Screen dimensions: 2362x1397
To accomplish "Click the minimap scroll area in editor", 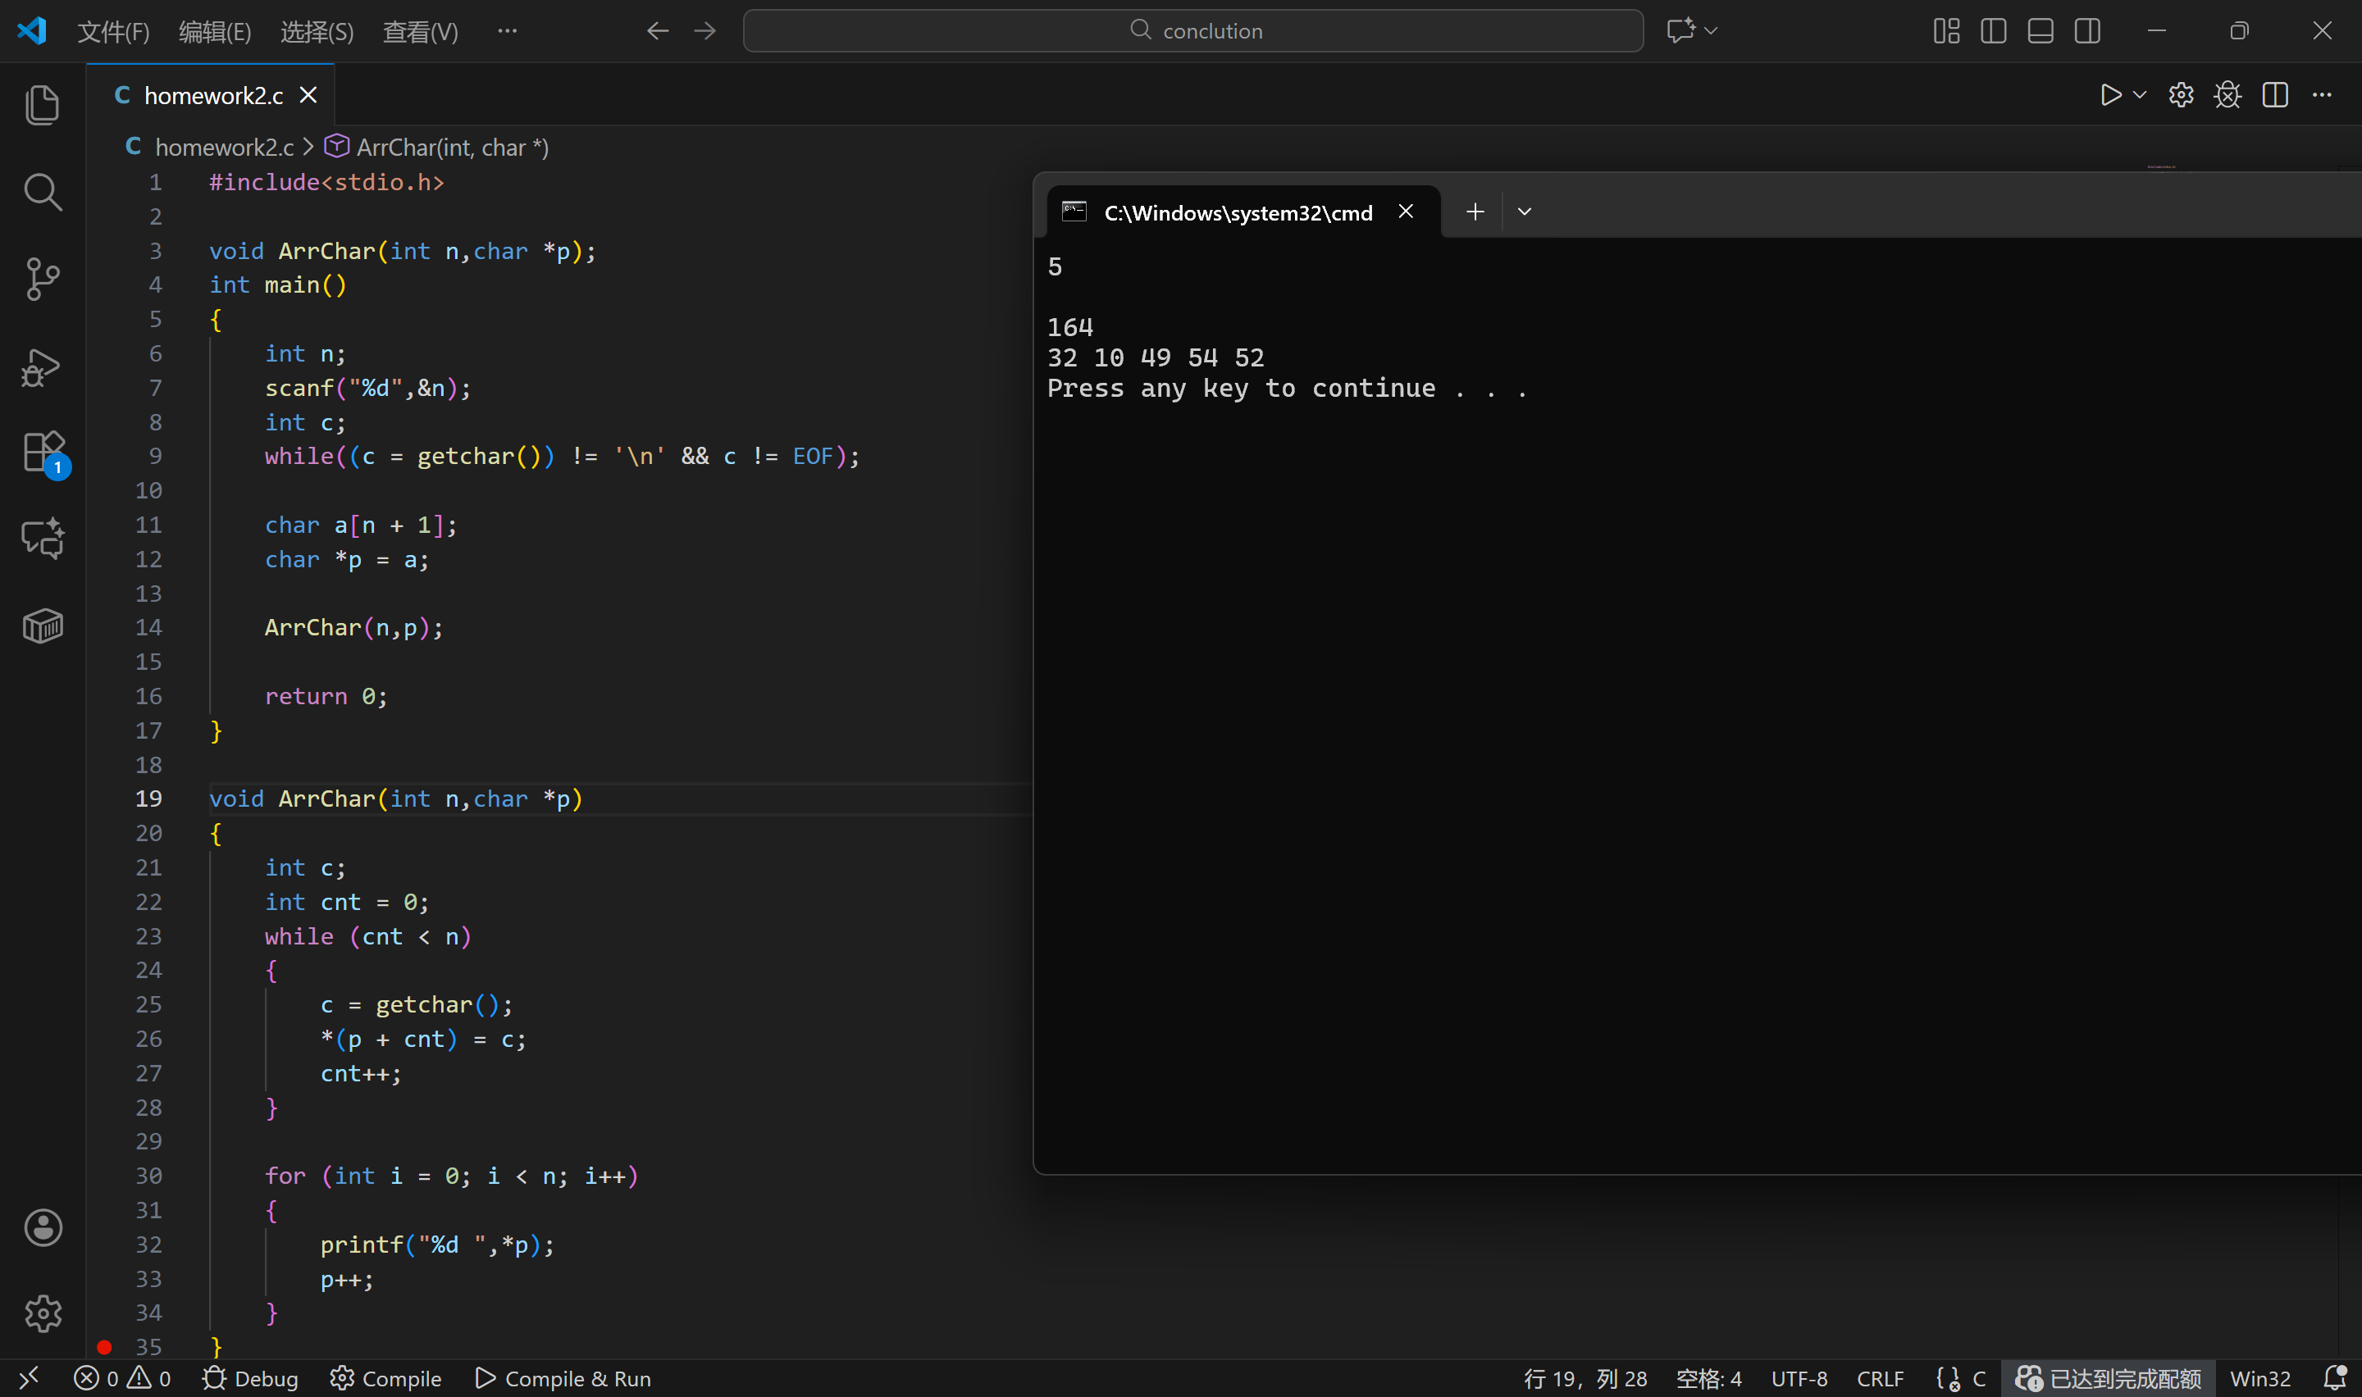I will click(x=2162, y=167).
